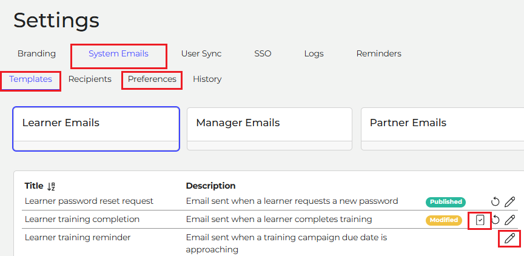Select the Partner Emails card

pyautogui.click(x=443, y=129)
